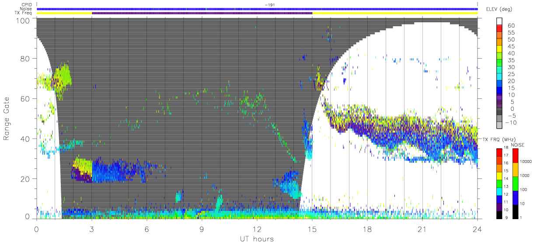537x248 pixels.
Task: Click the 40 tick label on Range Gate axis
Action: point(25,139)
